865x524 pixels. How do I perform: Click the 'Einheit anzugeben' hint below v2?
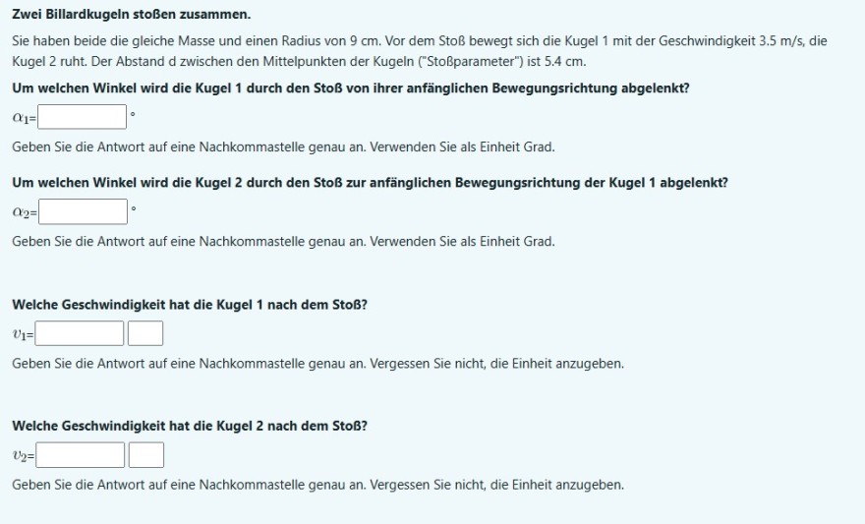(318, 485)
